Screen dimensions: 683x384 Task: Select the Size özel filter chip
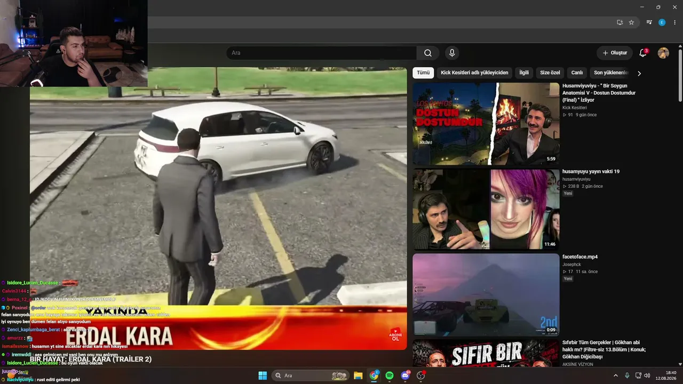[x=550, y=73]
